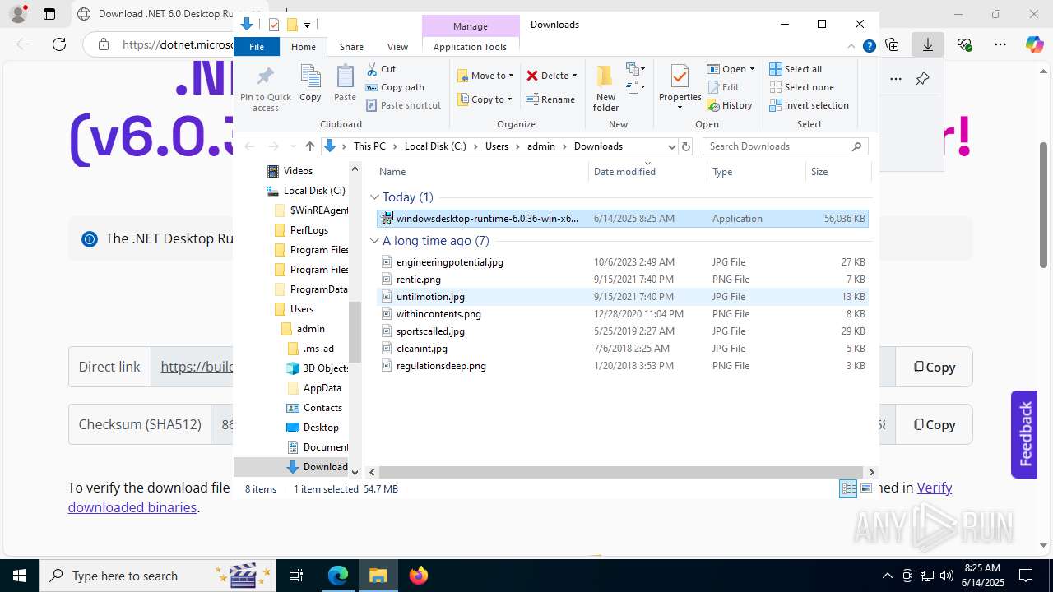
Task: Select Local Disk (C:) in tree
Action: pyautogui.click(x=314, y=191)
